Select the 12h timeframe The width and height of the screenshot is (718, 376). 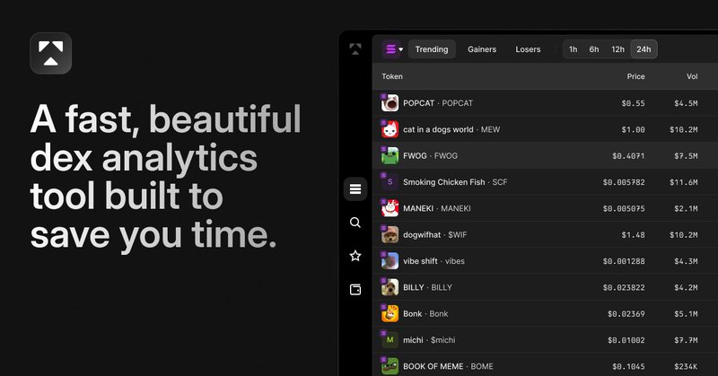pyautogui.click(x=617, y=49)
